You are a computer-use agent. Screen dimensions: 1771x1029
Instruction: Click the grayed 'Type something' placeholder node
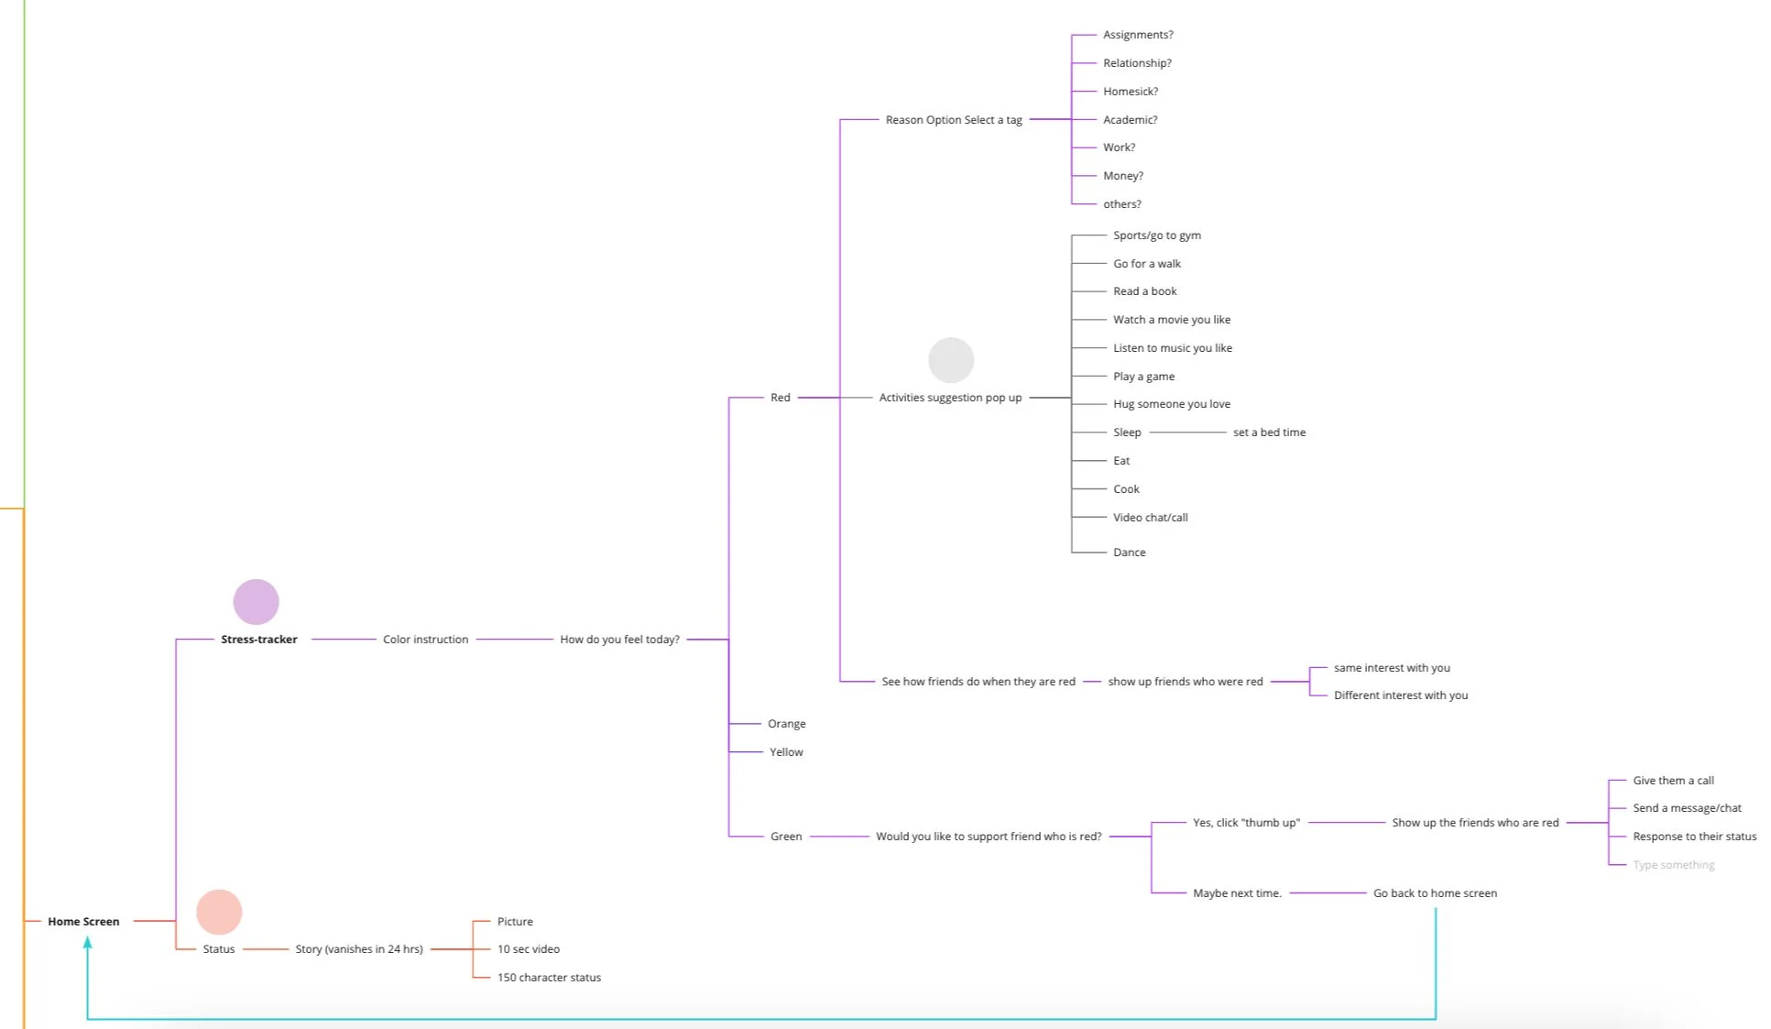tap(1673, 865)
